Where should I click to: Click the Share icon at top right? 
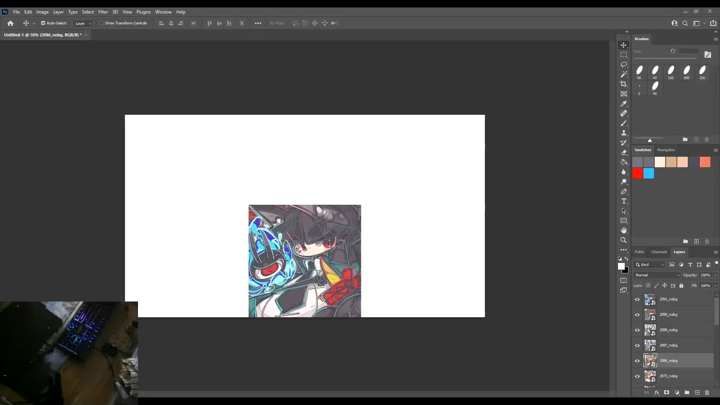point(713,23)
